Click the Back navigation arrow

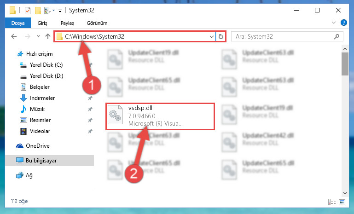(x=14, y=36)
